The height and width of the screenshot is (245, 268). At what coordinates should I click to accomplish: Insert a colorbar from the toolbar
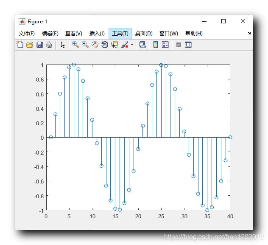(156, 45)
